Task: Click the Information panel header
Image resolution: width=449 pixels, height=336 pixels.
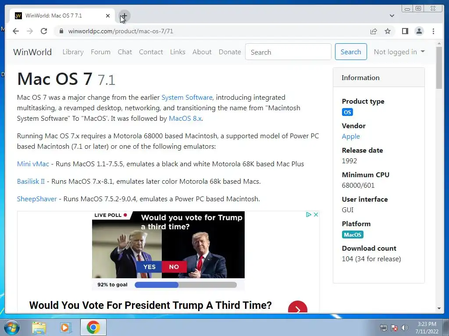Action: 378,78
